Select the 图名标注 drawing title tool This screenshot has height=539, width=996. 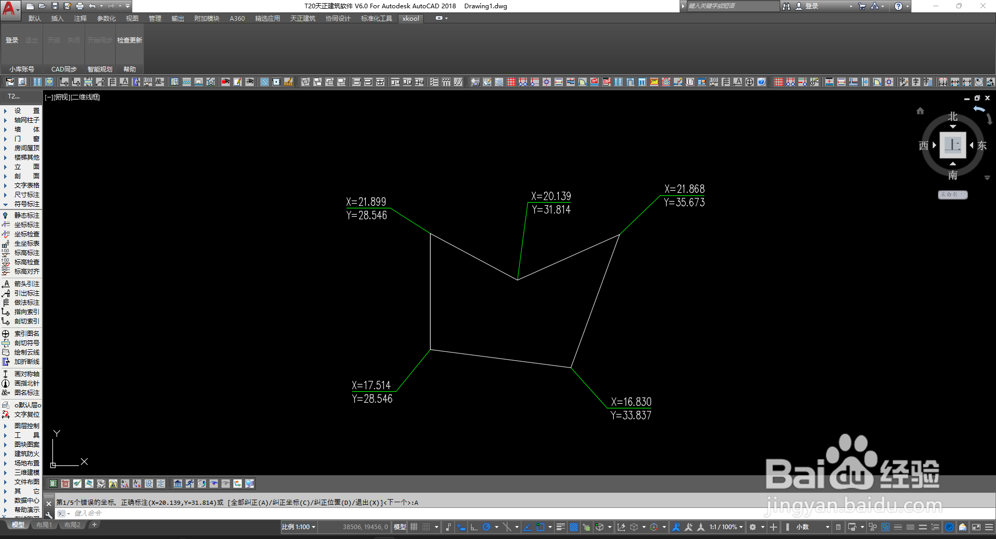[x=21, y=393]
